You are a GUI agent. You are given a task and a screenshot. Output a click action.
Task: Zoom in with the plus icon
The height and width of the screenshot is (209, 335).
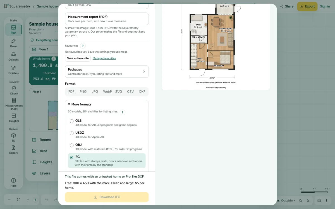tap(28, 200)
